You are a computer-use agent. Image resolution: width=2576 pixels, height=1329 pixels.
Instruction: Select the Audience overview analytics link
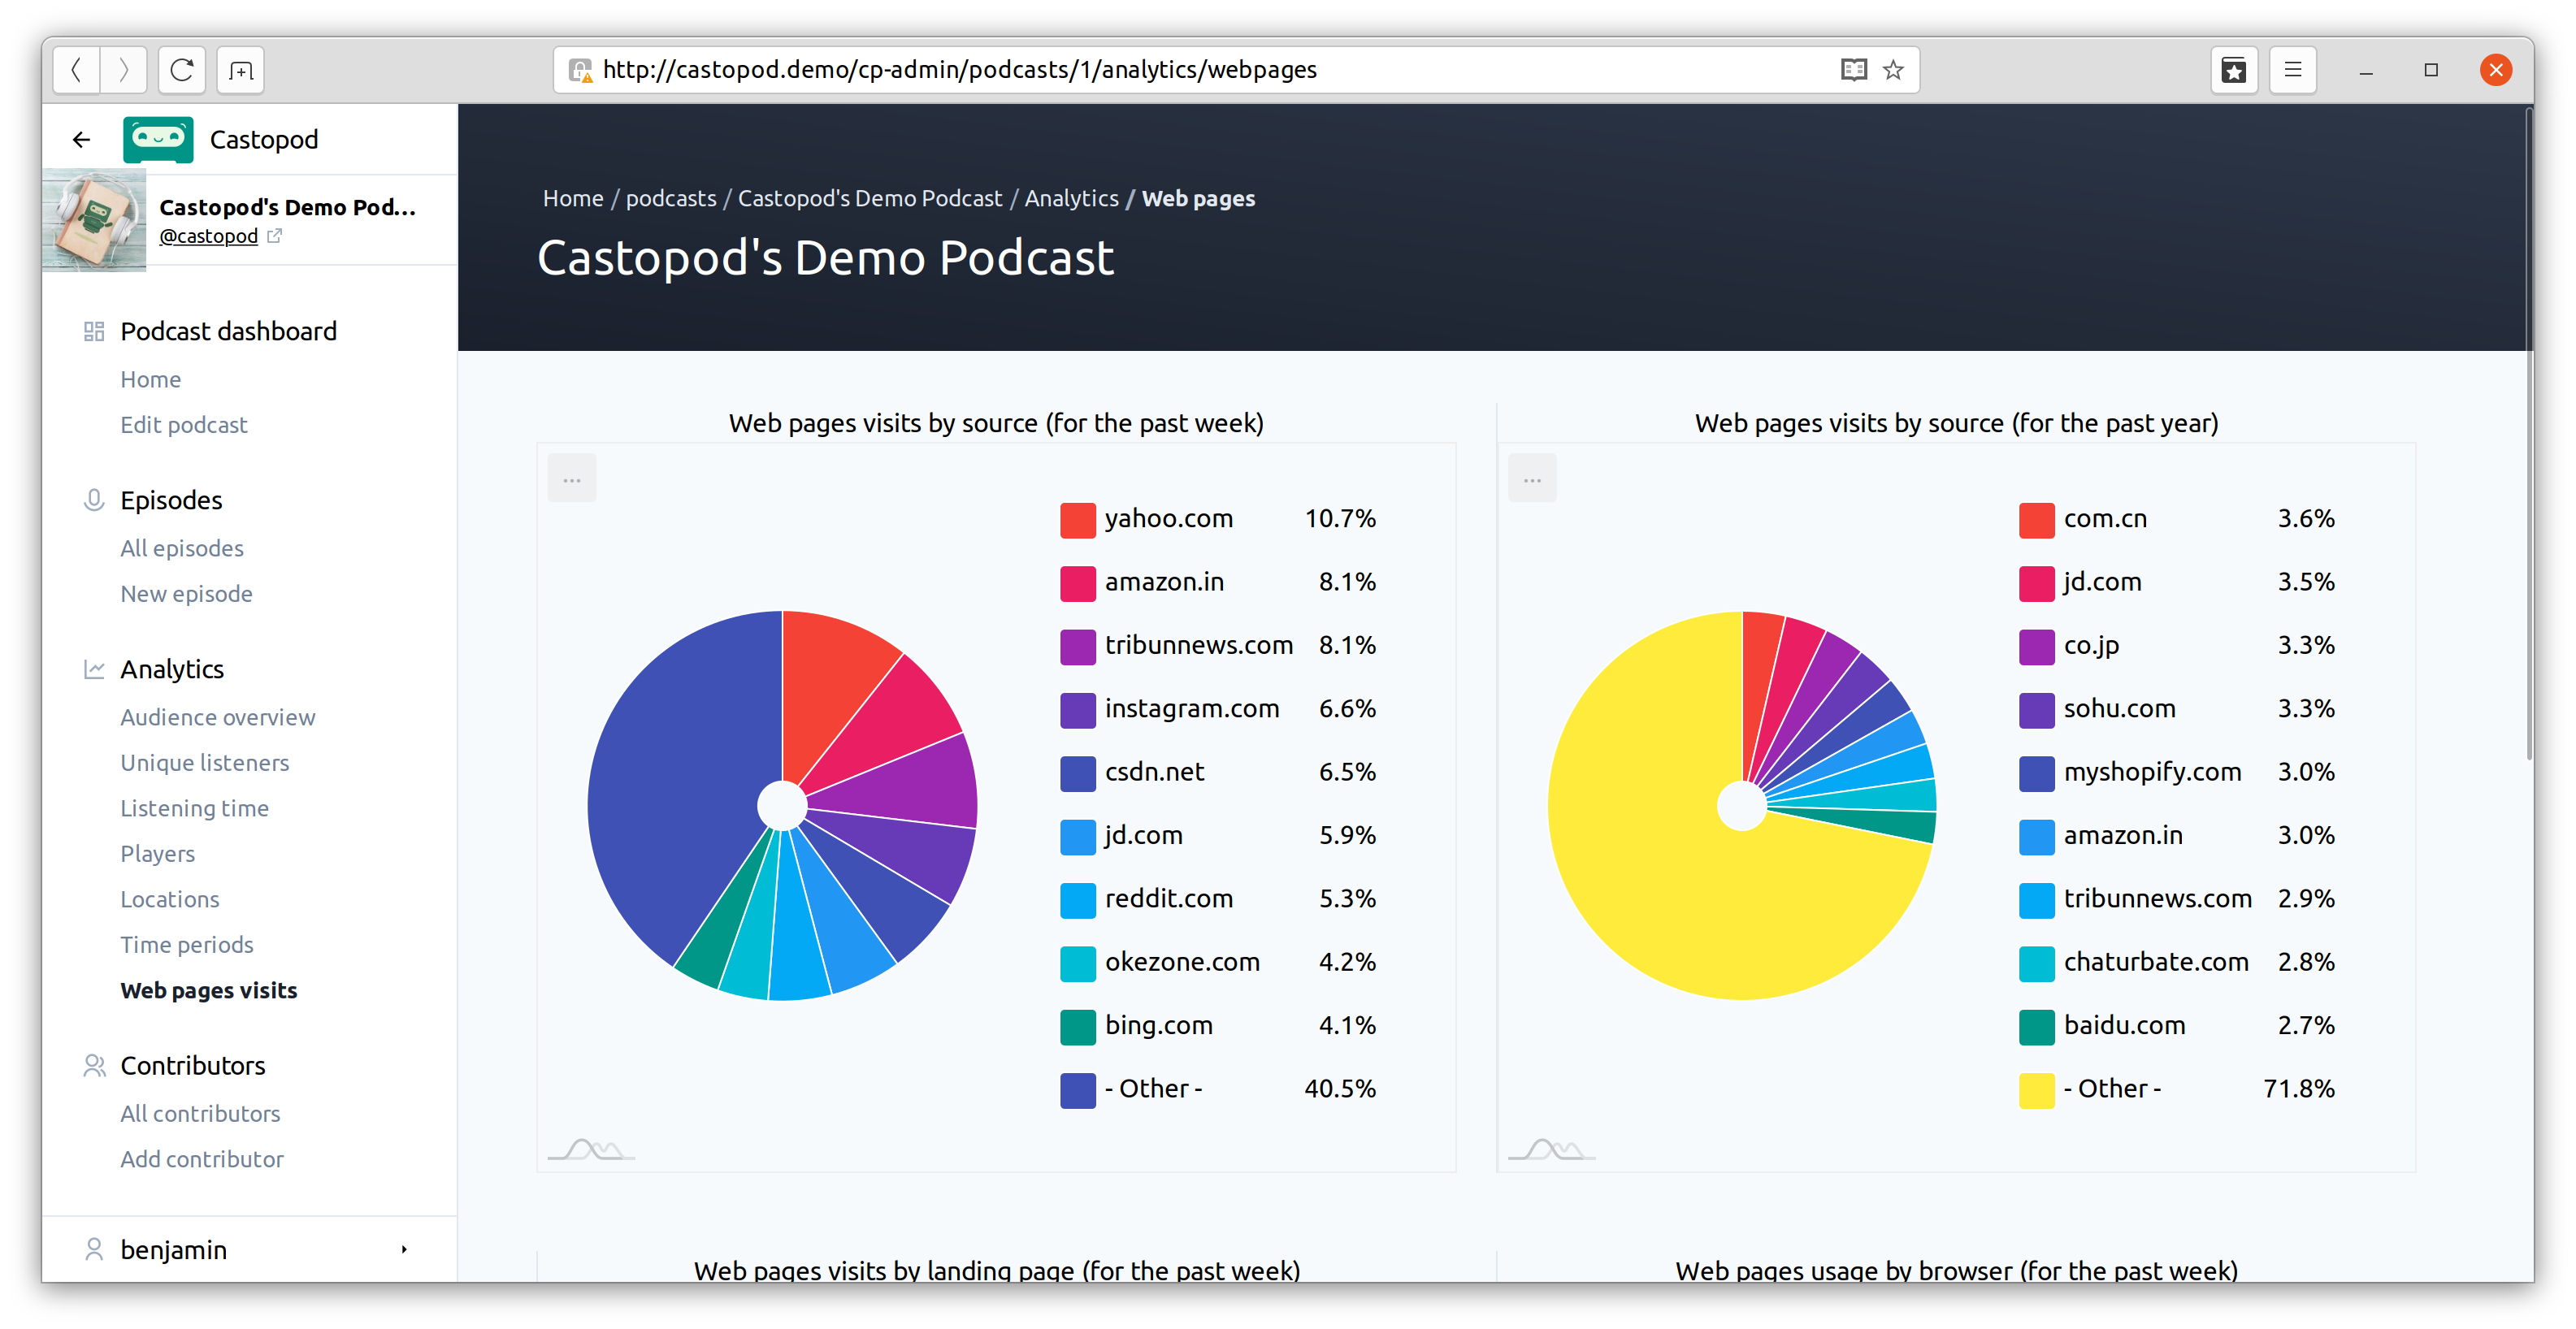[x=219, y=717]
